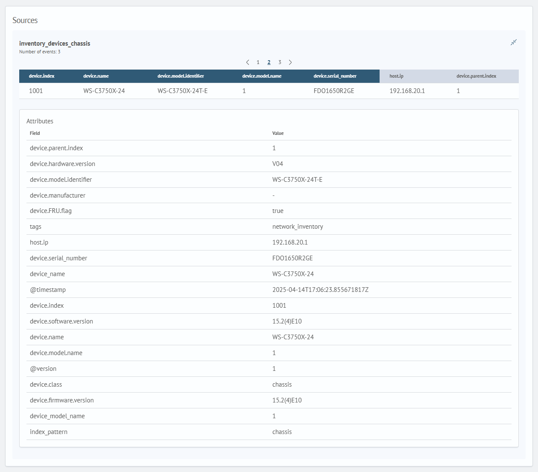This screenshot has height=472, width=538.
Task: Select 192.168.20.1 value in Attributes
Action: pos(290,242)
